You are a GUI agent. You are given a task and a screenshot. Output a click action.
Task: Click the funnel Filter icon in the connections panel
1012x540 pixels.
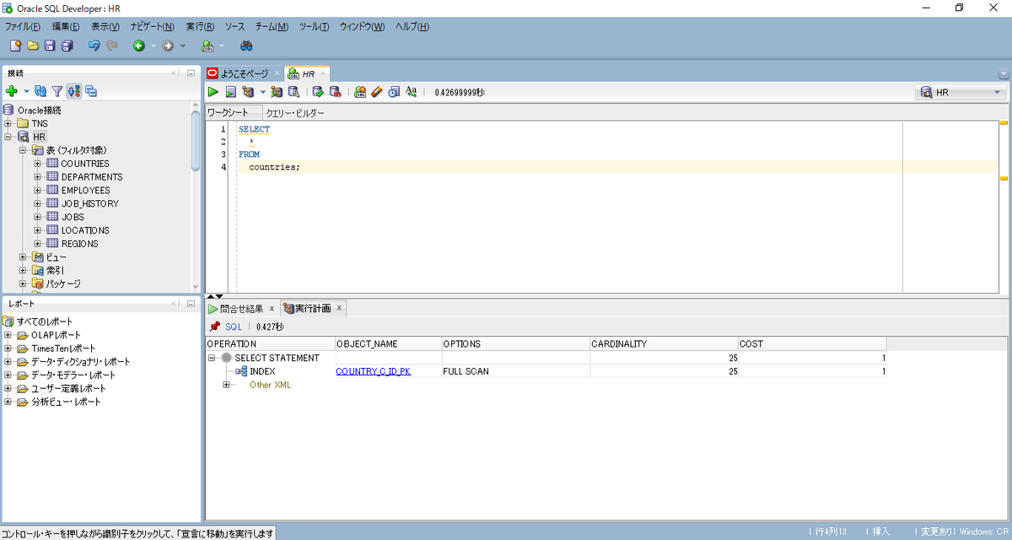[x=57, y=91]
